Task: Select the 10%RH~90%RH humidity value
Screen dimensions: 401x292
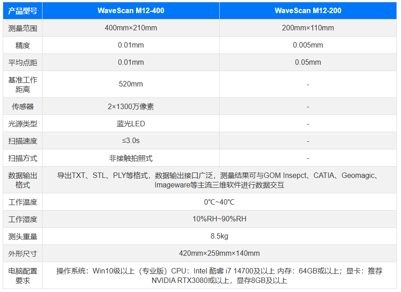Action: click(219, 219)
